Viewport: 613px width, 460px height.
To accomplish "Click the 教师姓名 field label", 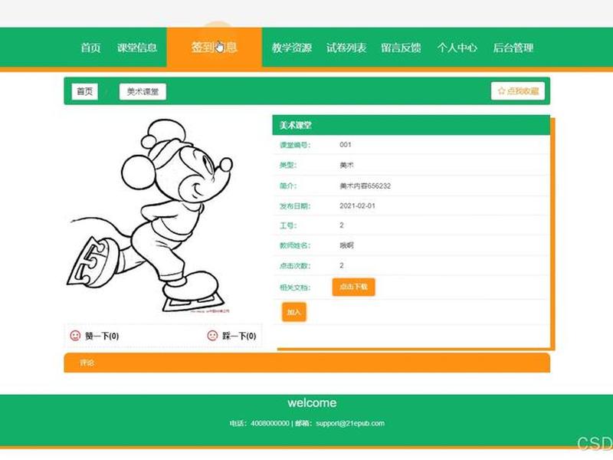I will (295, 245).
